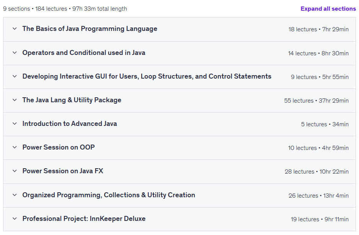Open Introduction to Advanced Java section title
Viewport: 359px width, 235px height.
click(x=70, y=124)
